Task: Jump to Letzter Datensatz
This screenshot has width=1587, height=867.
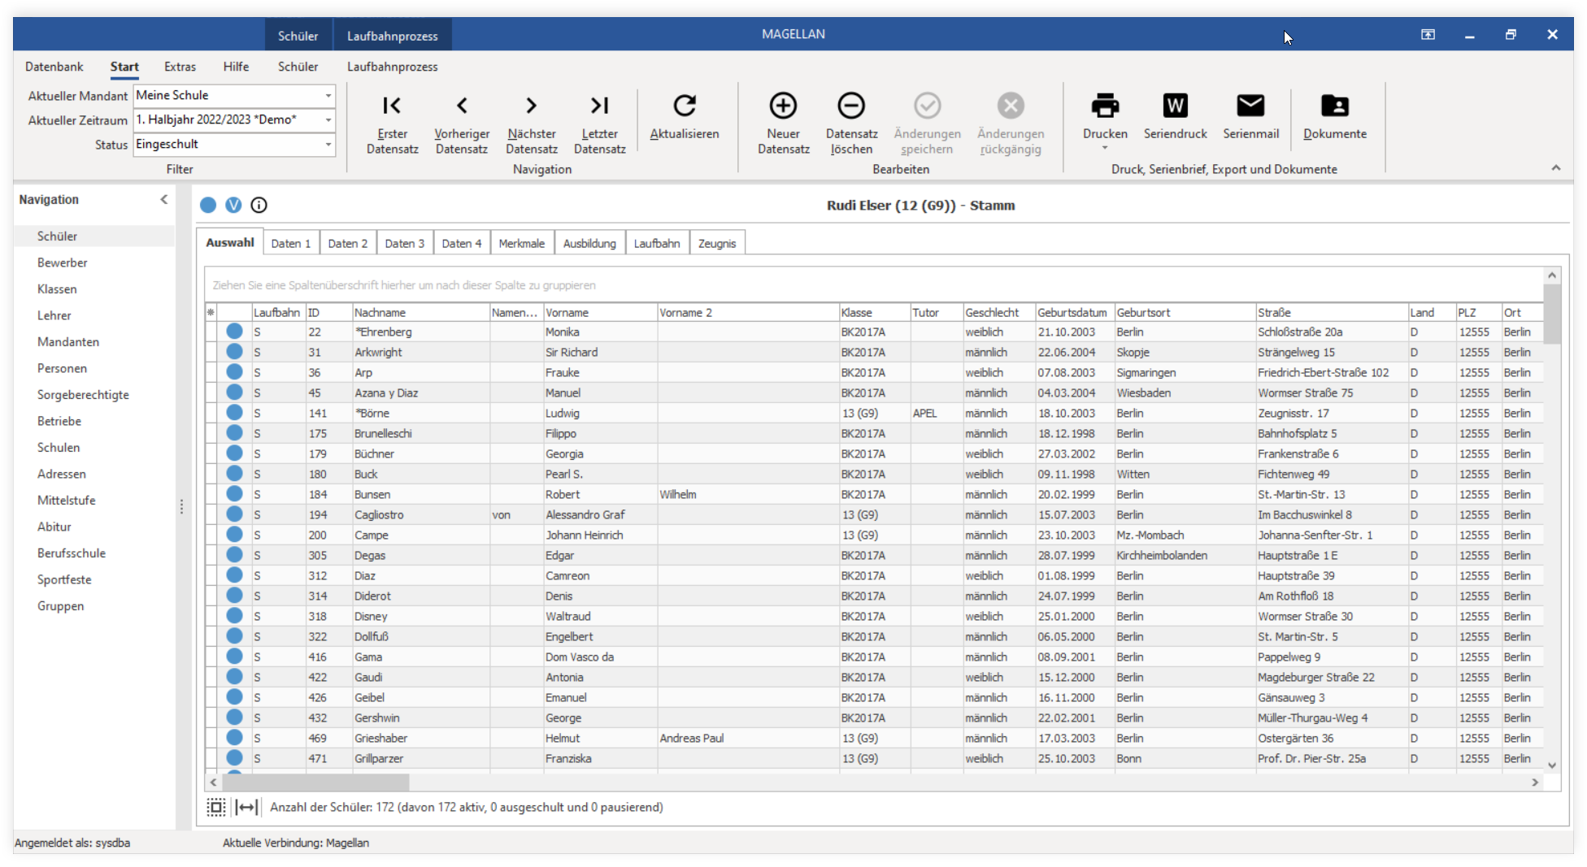Action: 599,106
